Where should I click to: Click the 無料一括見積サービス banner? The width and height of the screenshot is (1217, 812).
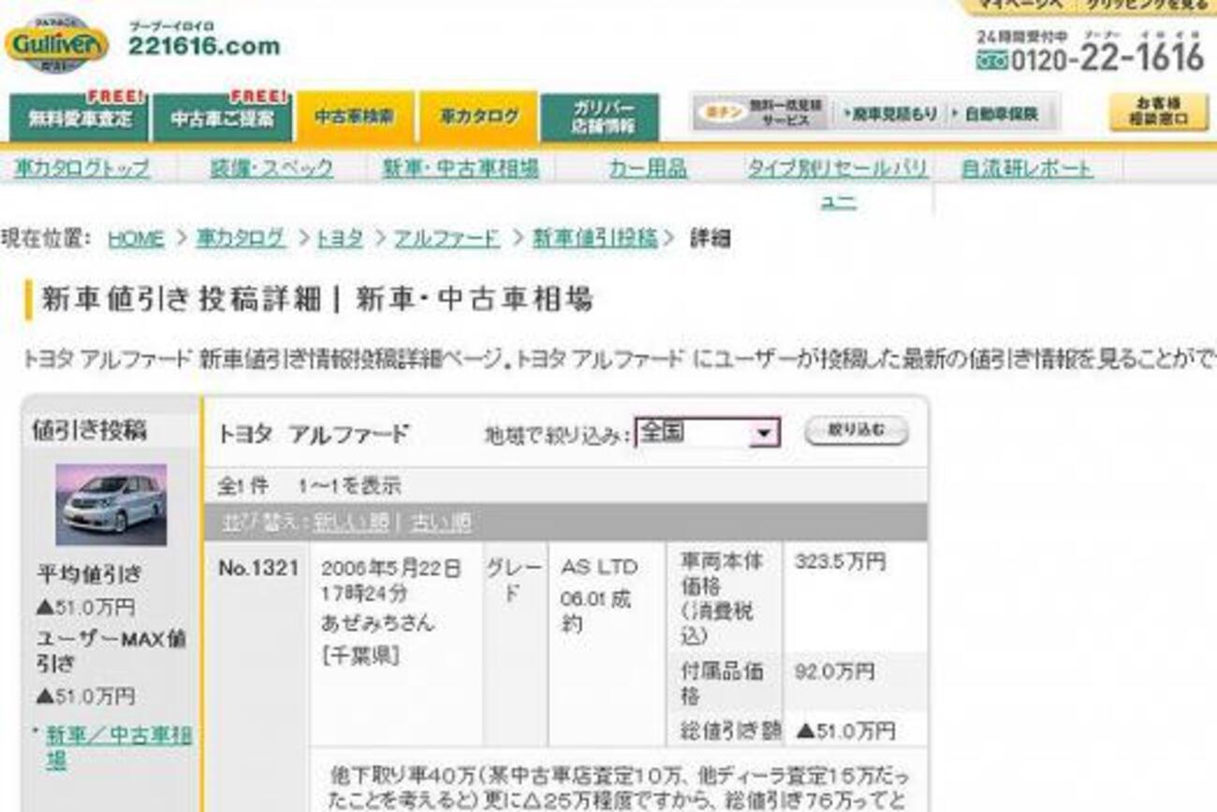(x=761, y=113)
